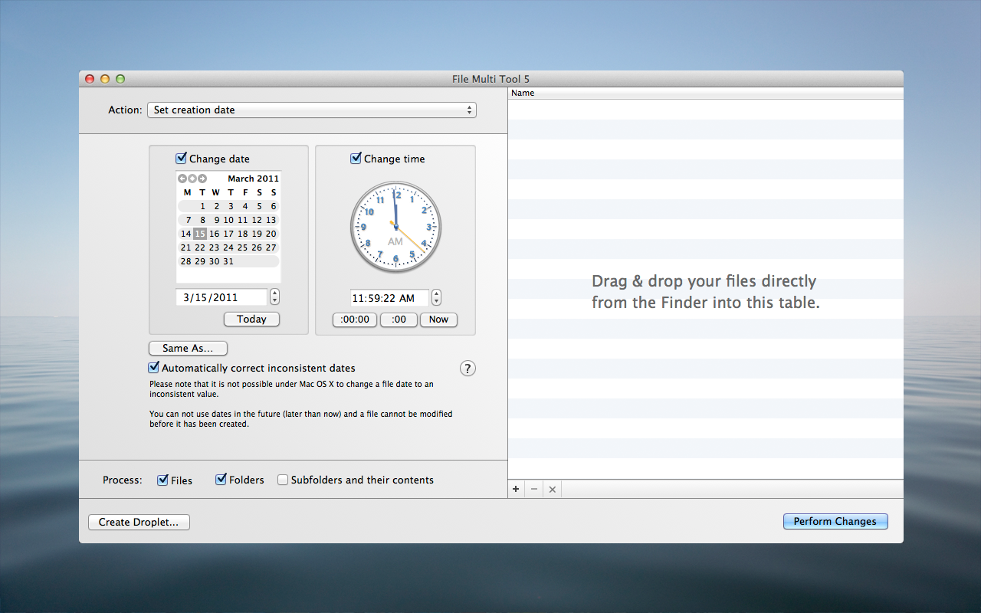Click the Name column header
Image resolution: width=981 pixels, height=613 pixels.
tap(706, 93)
